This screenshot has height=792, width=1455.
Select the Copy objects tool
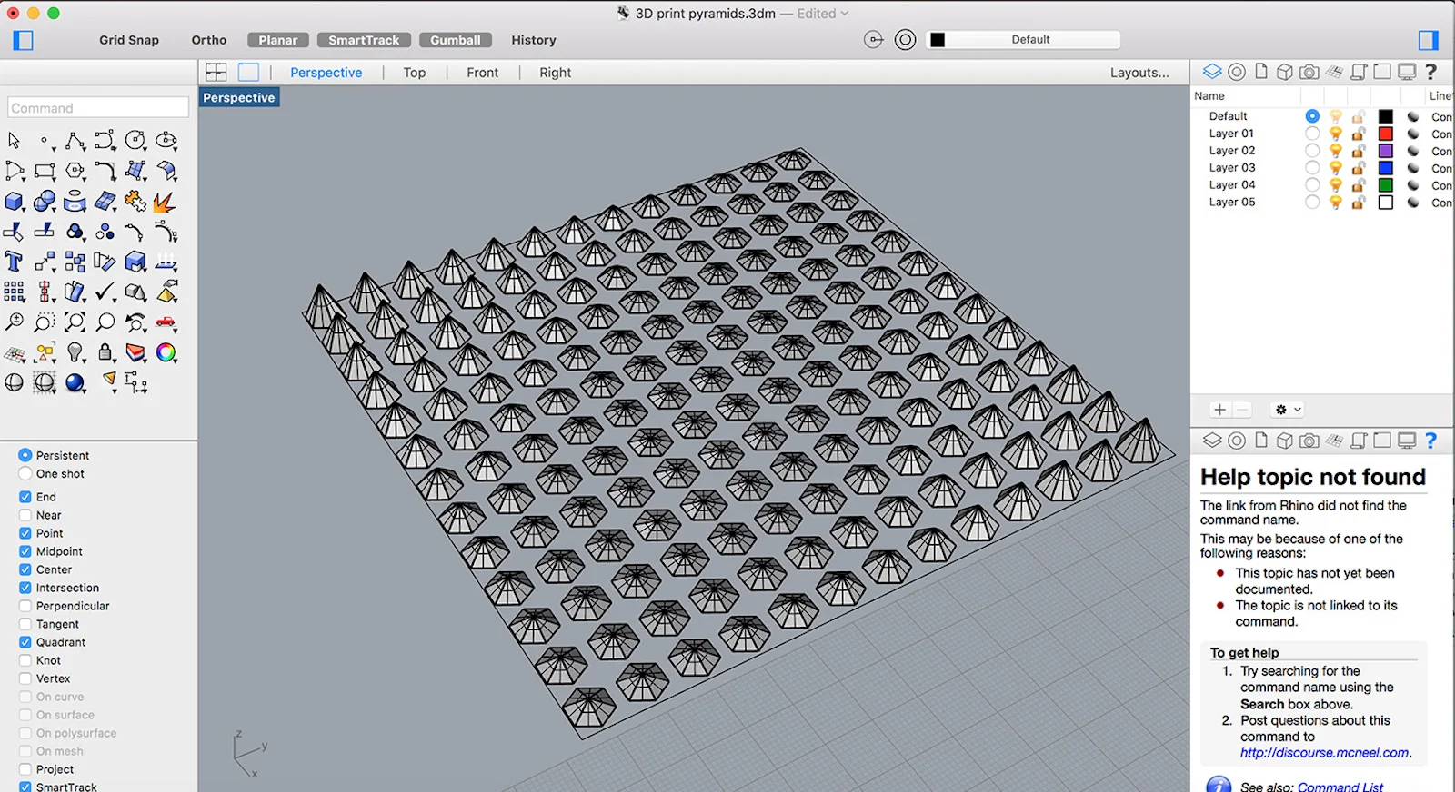click(75, 262)
